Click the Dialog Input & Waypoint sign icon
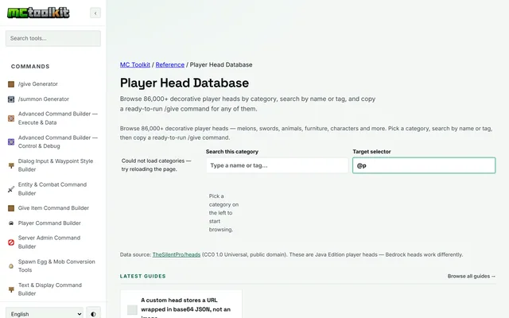Screen dimensions: 509x318 pyautogui.click(x=11, y=165)
